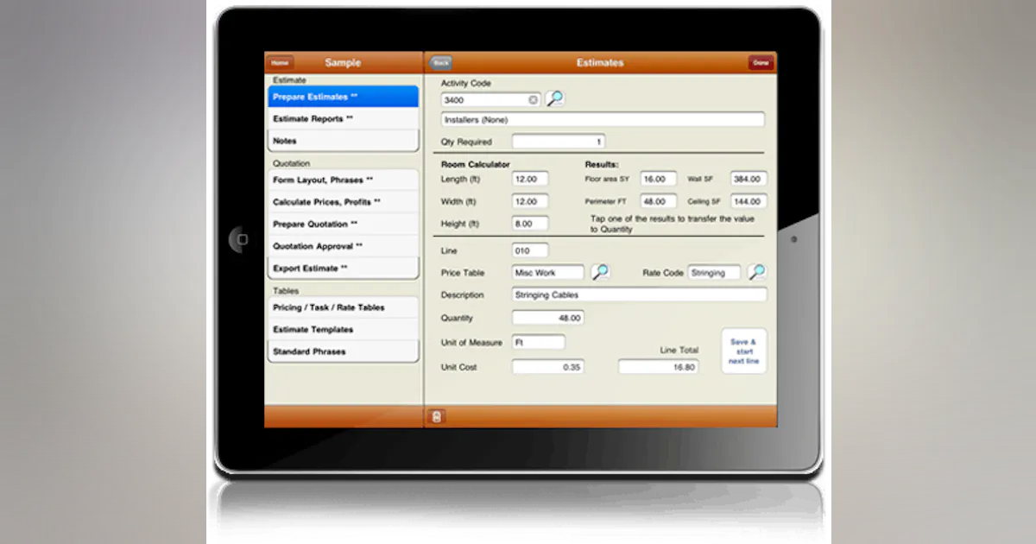Open Export Estimate in the Quotation section
The width and height of the screenshot is (1036, 544).
343,269
